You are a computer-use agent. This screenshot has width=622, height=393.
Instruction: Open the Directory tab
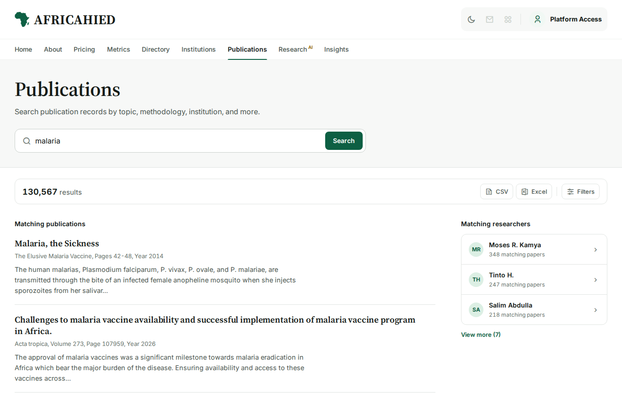pos(155,49)
